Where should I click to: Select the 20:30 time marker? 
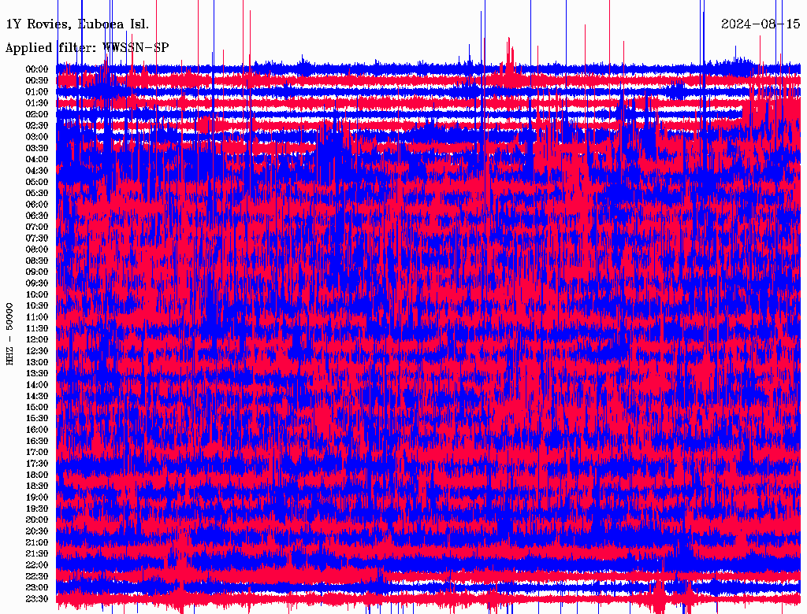(x=37, y=531)
